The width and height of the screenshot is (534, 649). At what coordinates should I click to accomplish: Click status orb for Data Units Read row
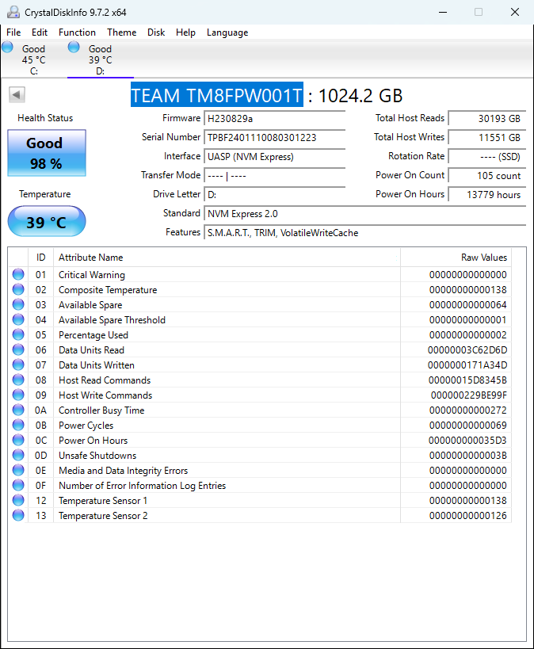(x=18, y=349)
